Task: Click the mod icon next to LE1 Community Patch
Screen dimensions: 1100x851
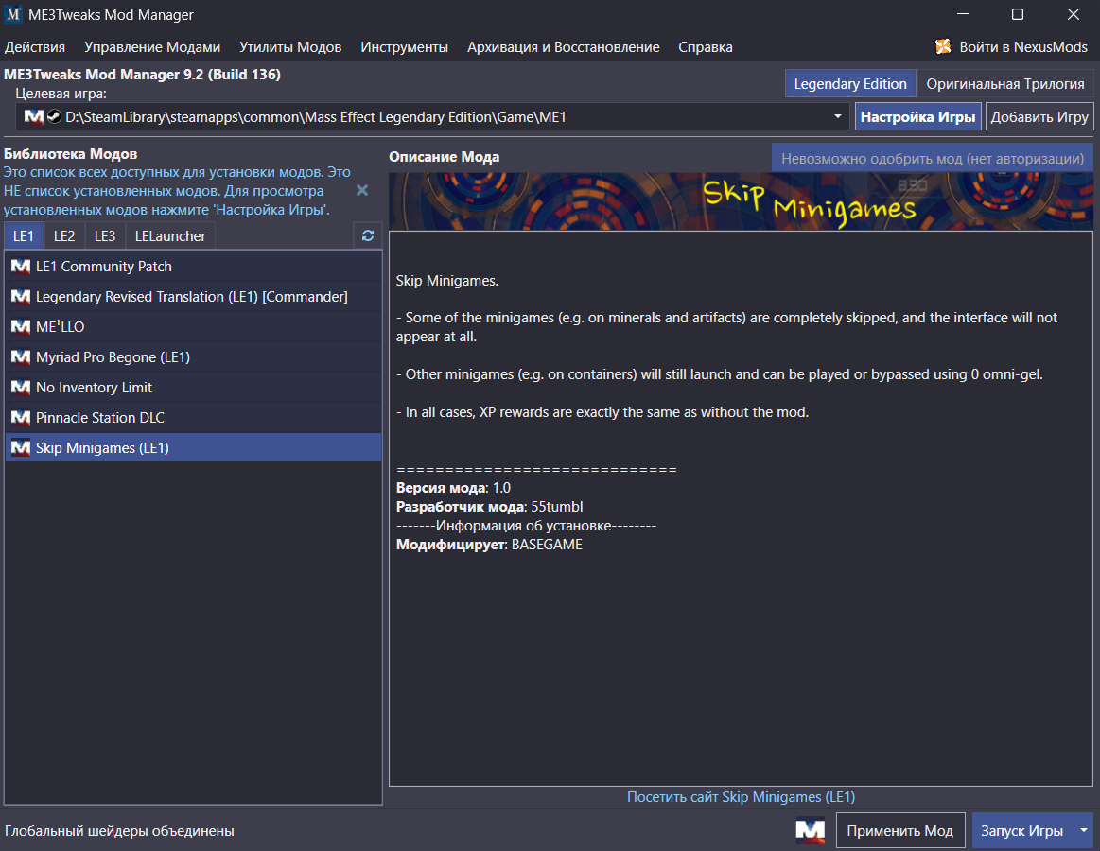Action: pyautogui.click(x=21, y=267)
